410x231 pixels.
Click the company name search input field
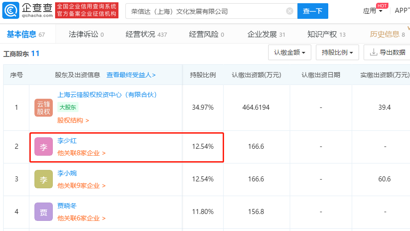tap(207, 11)
